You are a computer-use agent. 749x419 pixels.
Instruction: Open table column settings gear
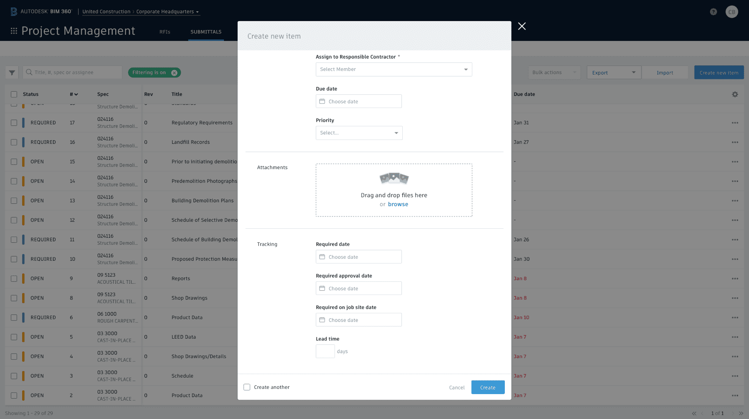pos(735,94)
